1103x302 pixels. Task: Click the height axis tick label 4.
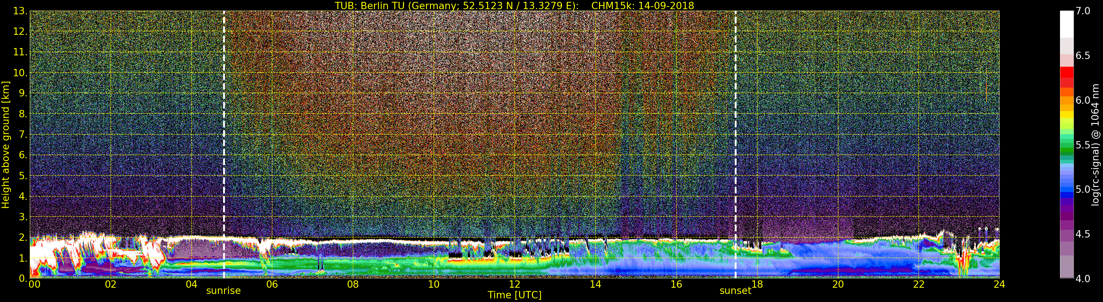click(23, 196)
